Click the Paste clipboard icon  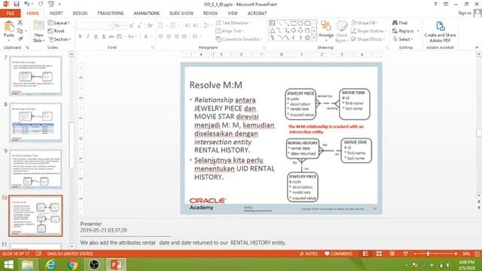(x=9, y=27)
